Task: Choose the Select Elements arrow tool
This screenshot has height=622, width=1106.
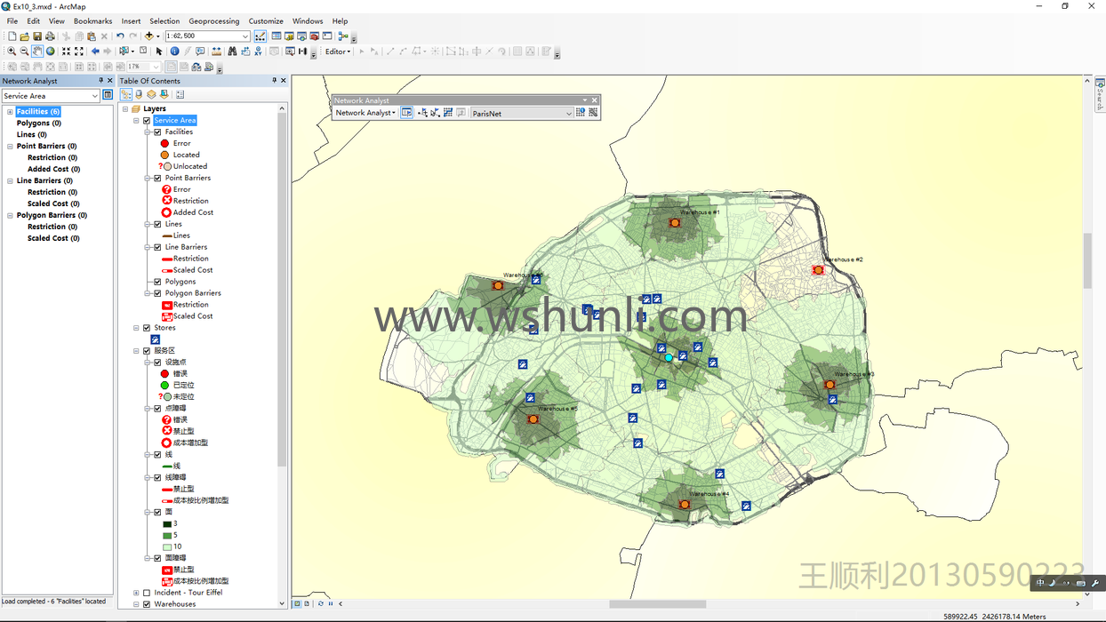Action: 159,52
